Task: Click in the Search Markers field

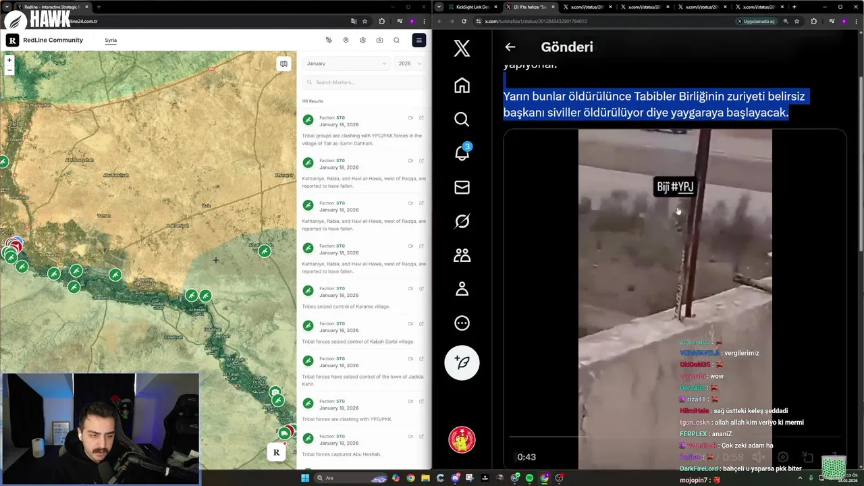Action: 363,82
